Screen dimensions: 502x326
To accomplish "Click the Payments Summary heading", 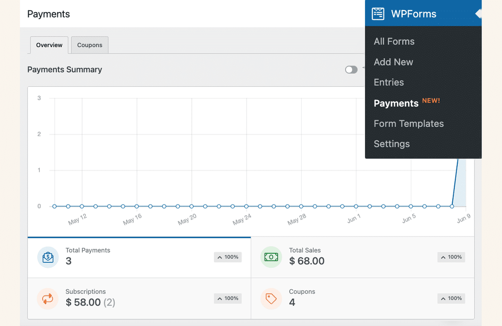I will pos(65,69).
